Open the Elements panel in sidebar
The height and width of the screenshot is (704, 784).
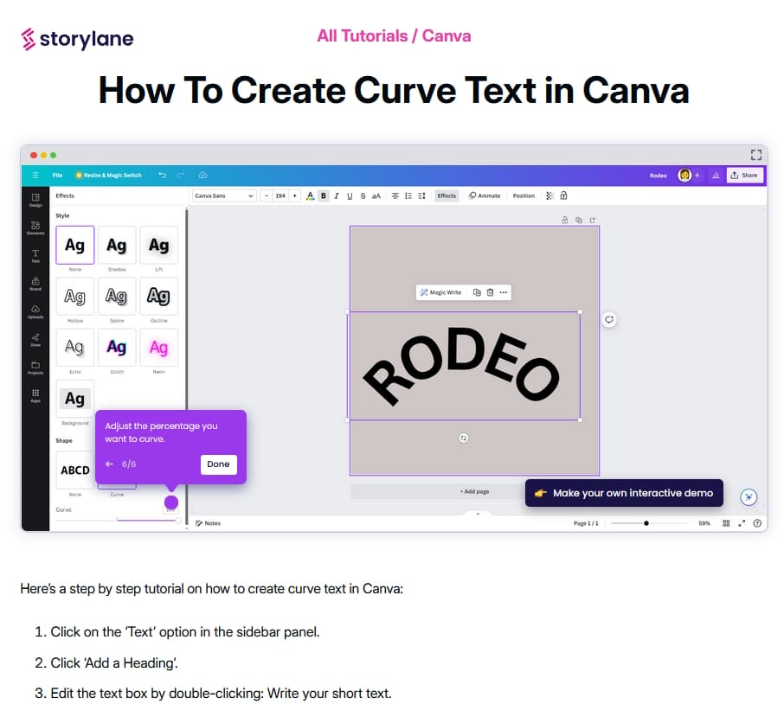pyautogui.click(x=35, y=227)
